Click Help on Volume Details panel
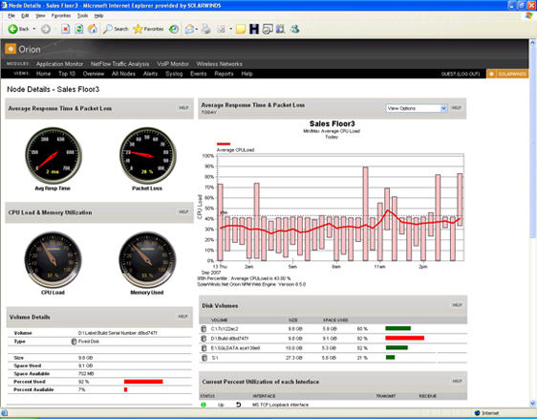This screenshot has height=419, width=537. 183,317
